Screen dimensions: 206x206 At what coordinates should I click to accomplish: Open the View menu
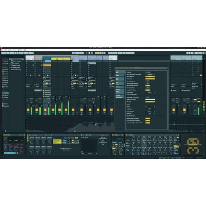click(x=15, y=50)
